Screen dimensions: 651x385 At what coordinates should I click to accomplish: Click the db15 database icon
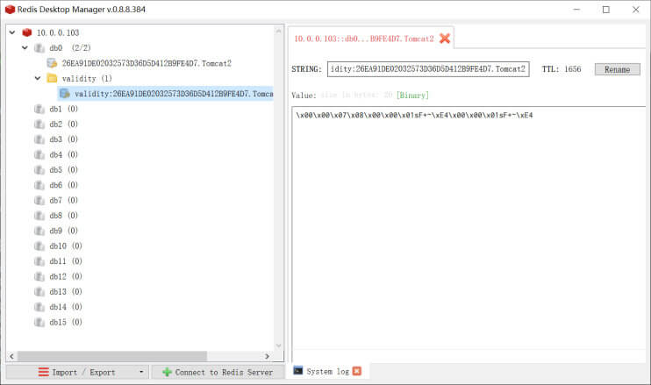(39, 322)
